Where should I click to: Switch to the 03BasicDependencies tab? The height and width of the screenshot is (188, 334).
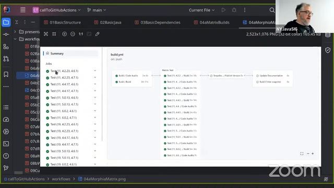(158, 22)
